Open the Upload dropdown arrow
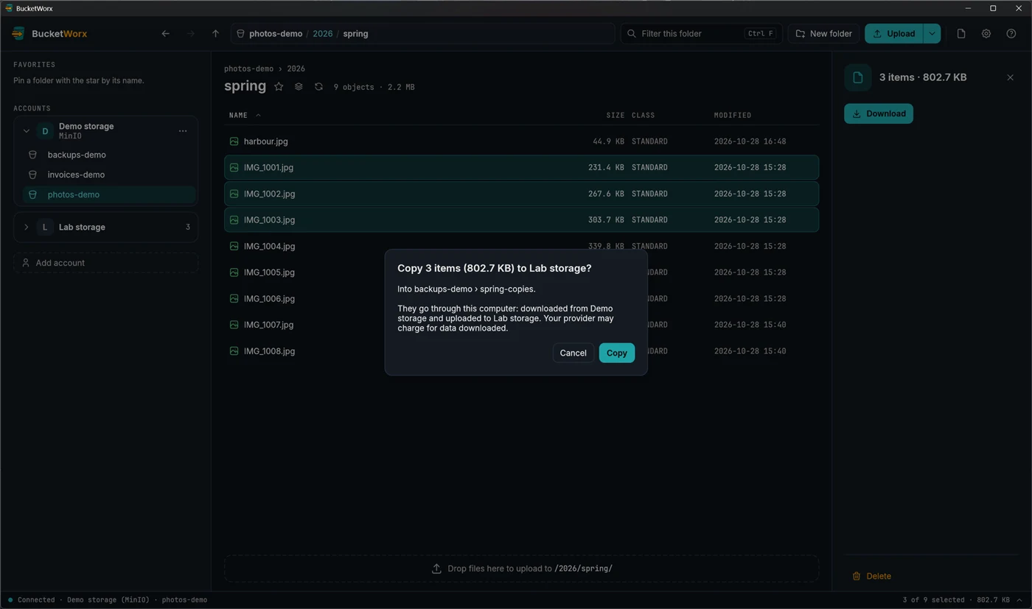Screen dimensions: 1032x609 932,34
